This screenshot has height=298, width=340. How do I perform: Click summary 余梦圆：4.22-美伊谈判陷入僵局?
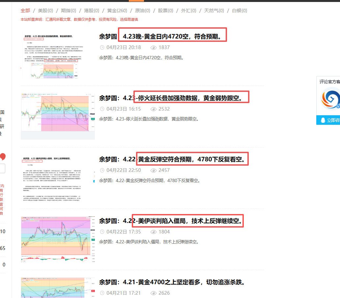tap(149, 242)
